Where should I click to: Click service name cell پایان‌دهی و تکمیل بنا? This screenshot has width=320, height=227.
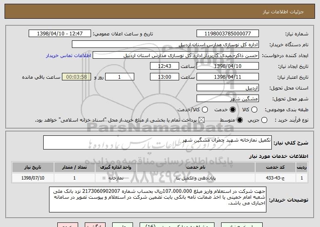196,178
